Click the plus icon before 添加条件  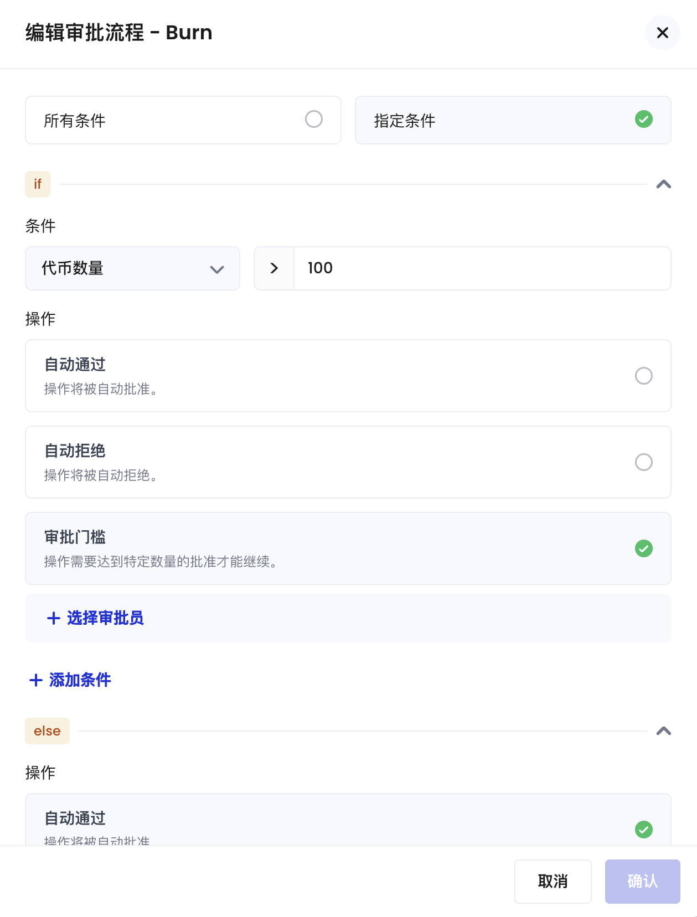tap(35, 680)
